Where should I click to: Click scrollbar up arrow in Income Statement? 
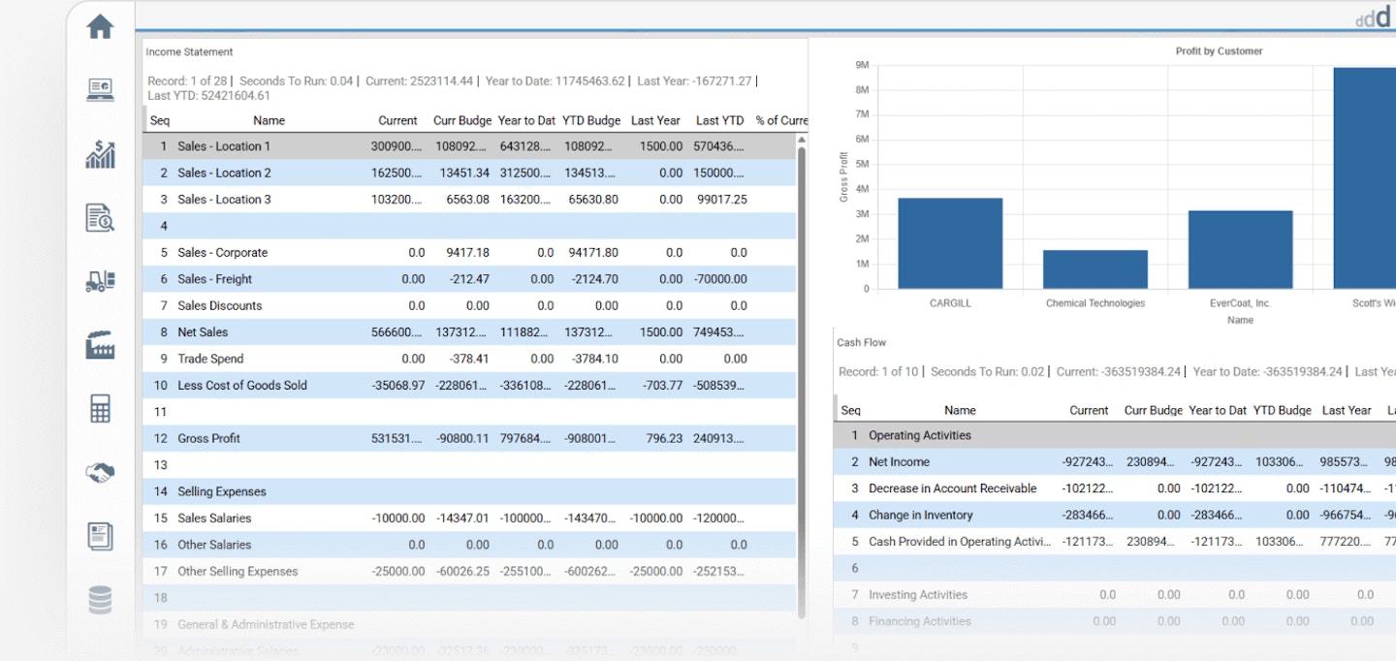click(802, 140)
